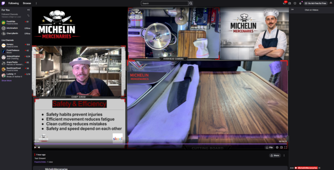334x170 pixels.
Task: Click the BestStreetFood channel avatar
Action: pos(3,69)
